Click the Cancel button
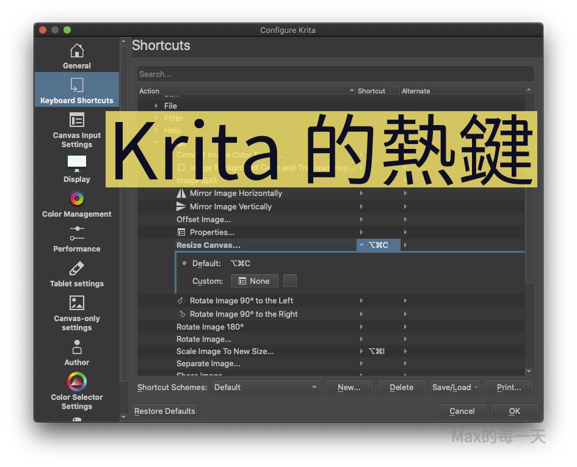Viewport: 577px width, 467px height. pyautogui.click(x=462, y=411)
